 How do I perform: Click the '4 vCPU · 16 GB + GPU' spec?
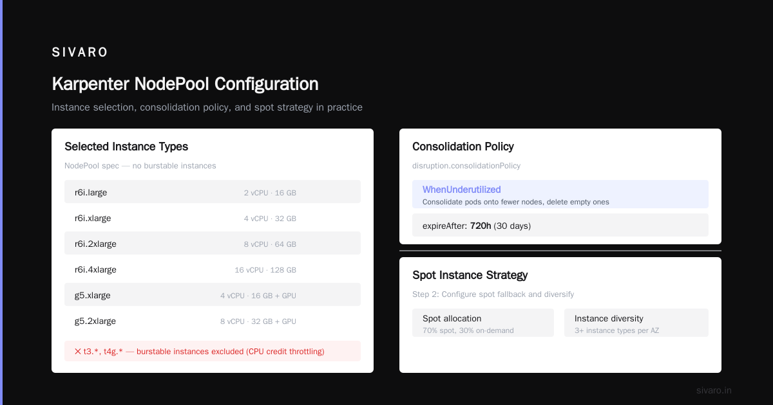coord(258,296)
